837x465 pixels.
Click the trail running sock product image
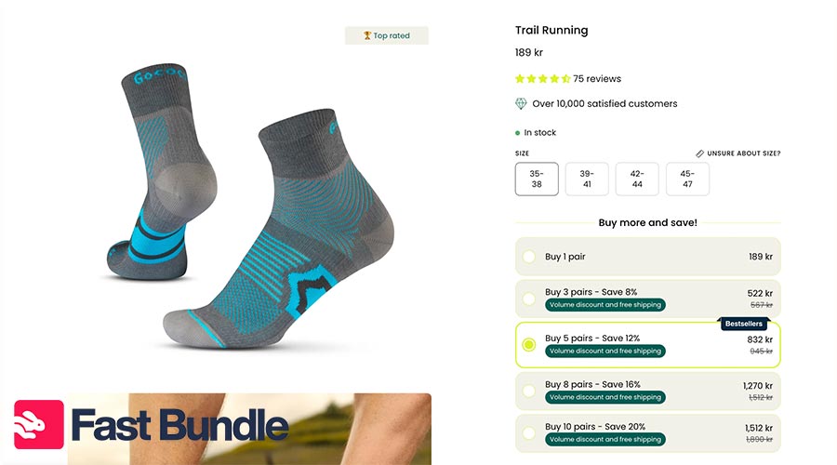(x=250, y=206)
